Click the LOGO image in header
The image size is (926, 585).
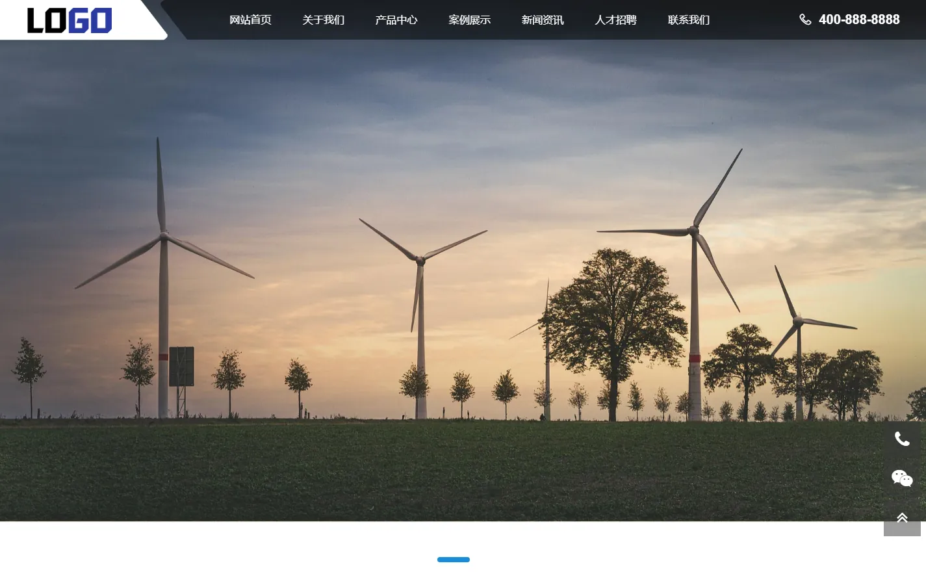(70, 20)
